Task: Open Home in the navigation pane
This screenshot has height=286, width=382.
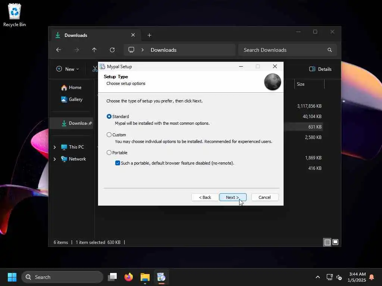Action: click(71, 88)
